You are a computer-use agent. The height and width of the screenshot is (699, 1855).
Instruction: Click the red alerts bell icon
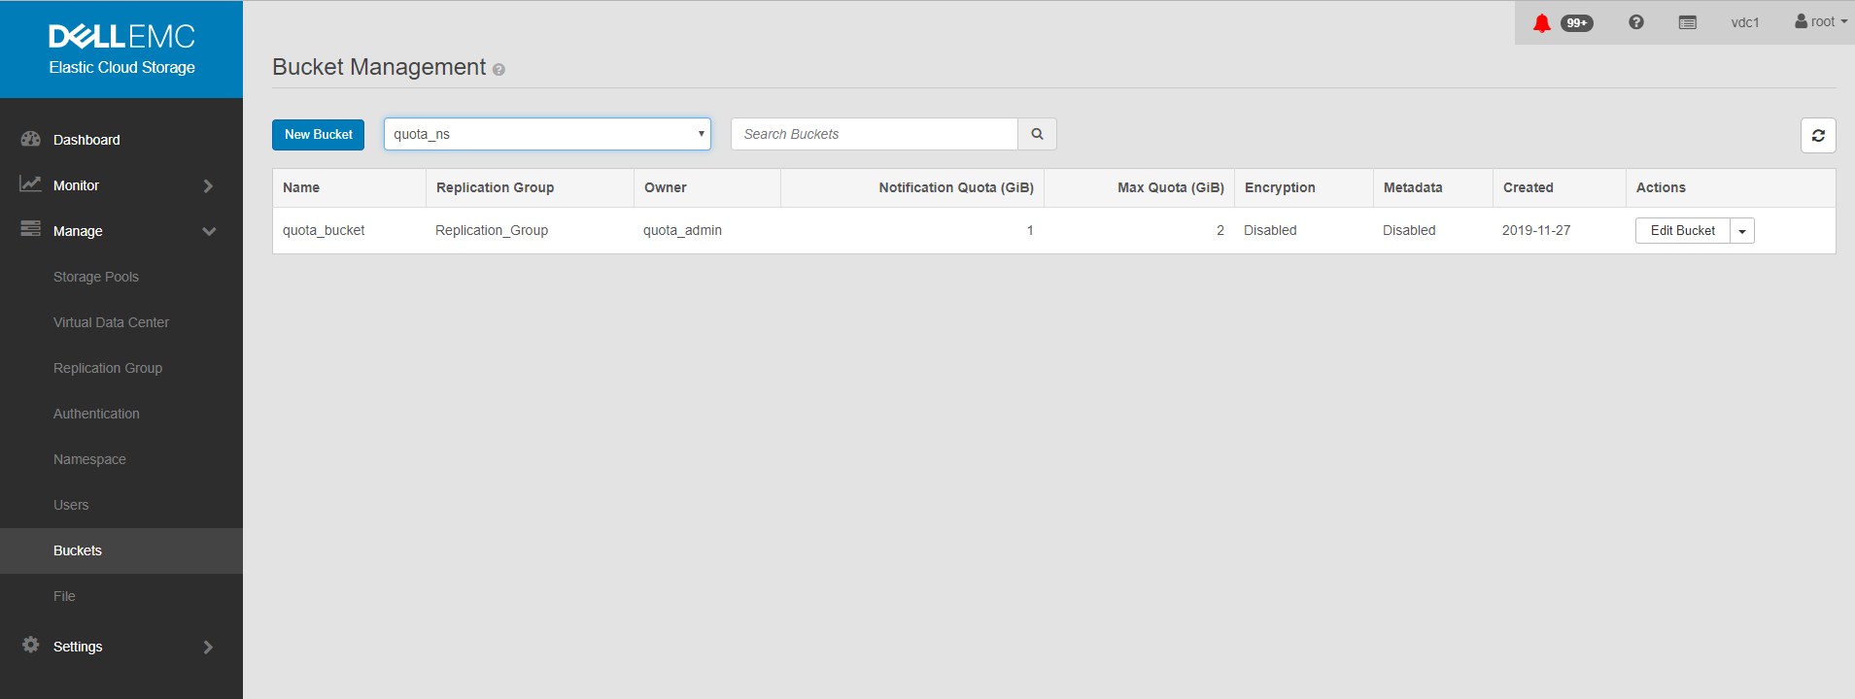(1541, 22)
